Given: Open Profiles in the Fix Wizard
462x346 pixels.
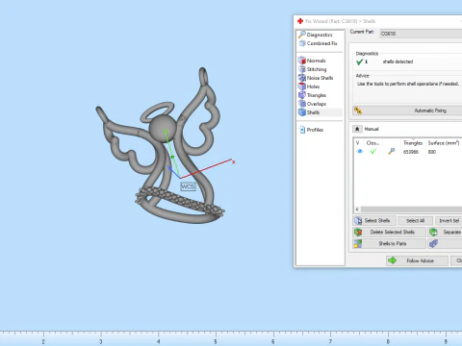Looking at the screenshot, I should tap(311, 130).
